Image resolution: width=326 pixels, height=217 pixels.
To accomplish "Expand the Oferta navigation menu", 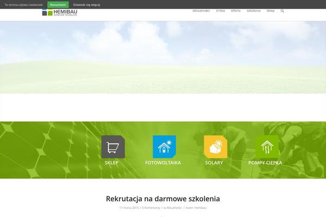I will tap(235, 11).
